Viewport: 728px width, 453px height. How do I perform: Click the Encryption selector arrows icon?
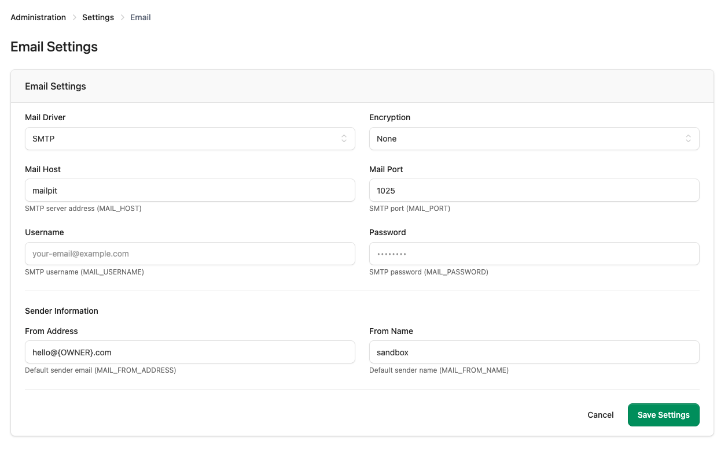click(x=688, y=139)
